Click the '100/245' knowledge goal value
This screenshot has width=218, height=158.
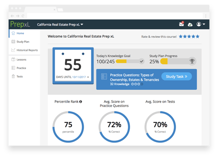pos(105,62)
